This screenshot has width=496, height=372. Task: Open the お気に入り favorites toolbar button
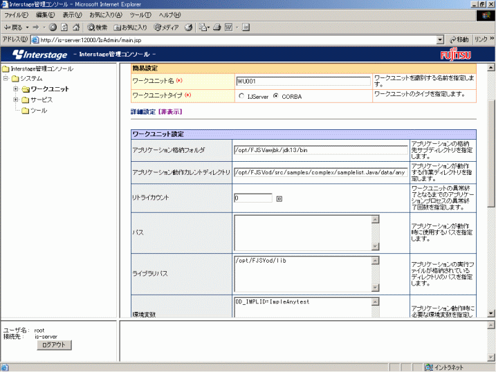click(x=130, y=28)
